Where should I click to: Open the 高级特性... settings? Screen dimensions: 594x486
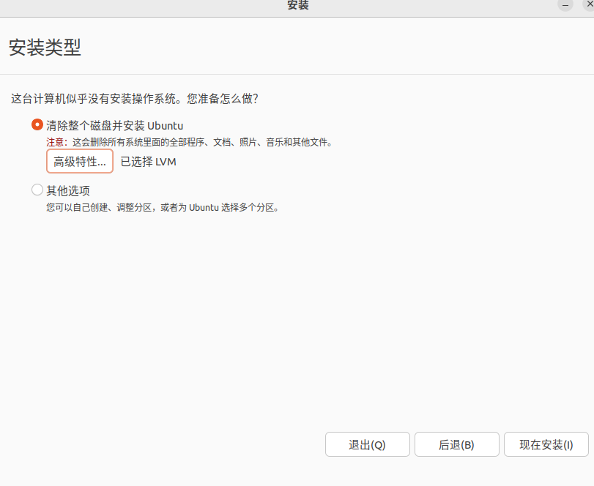click(x=80, y=161)
